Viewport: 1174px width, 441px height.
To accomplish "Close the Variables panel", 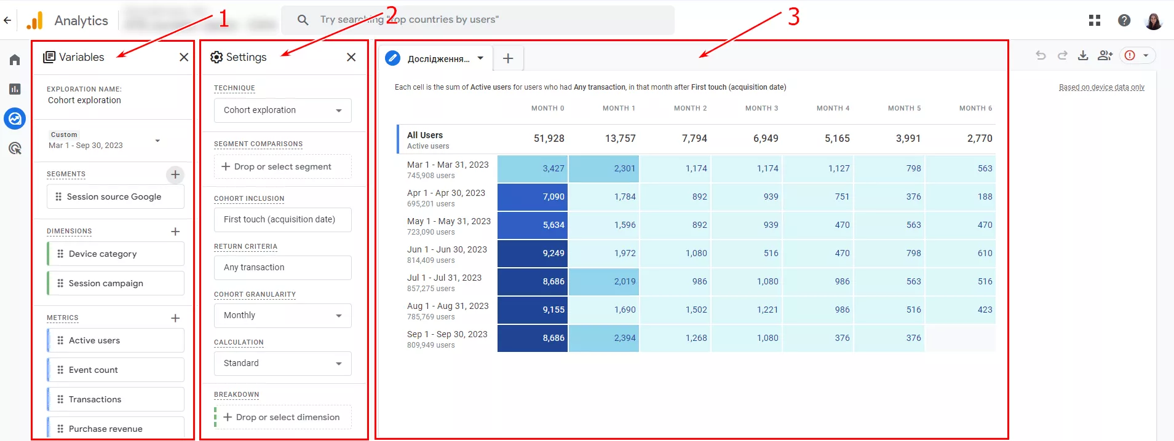I will point(184,57).
